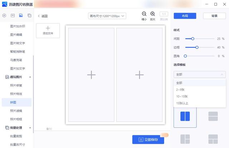The height and width of the screenshot is (148, 229).
Task: Collapse the 批量处理 section chevron
Action: click(30, 128)
